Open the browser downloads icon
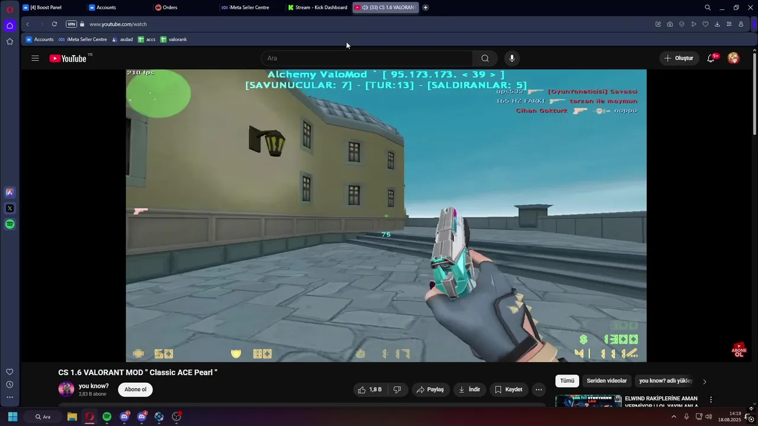 [x=717, y=24]
